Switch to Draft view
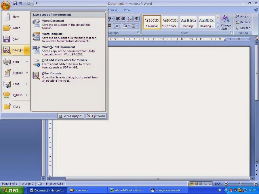Image resolution: width=259 pixels, height=194 pixels. coord(210,184)
